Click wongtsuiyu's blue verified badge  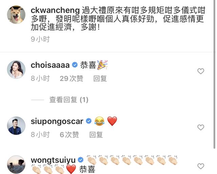[81, 160]
